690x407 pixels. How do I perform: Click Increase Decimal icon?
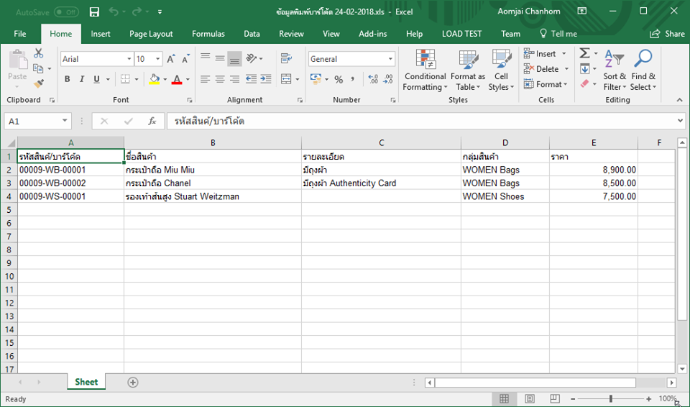pyautogui.click(x=373, y=79)
